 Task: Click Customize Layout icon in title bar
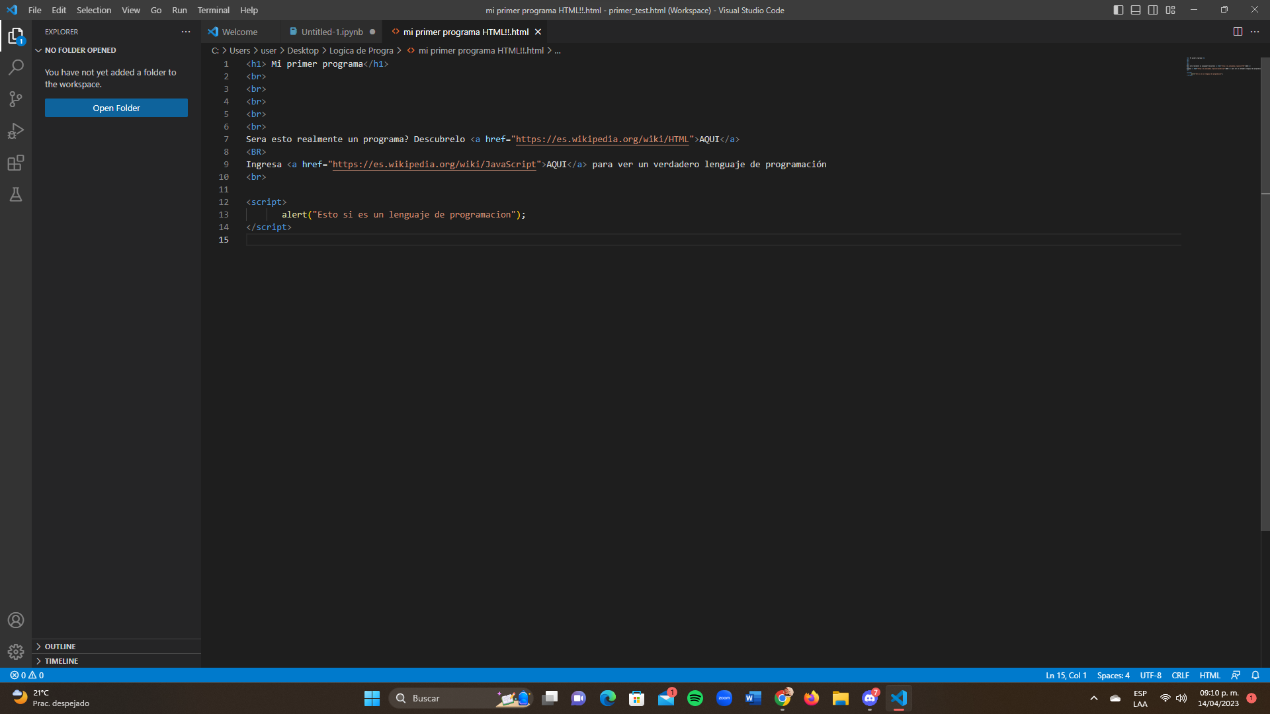click(1171, 10)
